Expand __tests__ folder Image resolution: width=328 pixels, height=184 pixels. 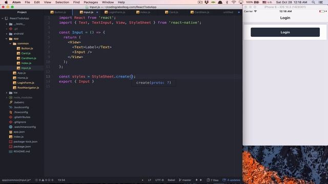[x=7, y=24]
